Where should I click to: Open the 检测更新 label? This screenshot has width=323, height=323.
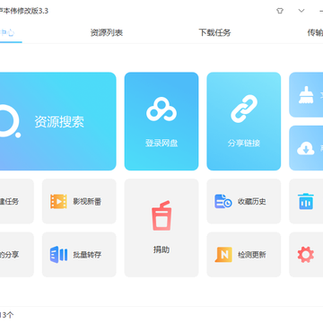(252, 255)
